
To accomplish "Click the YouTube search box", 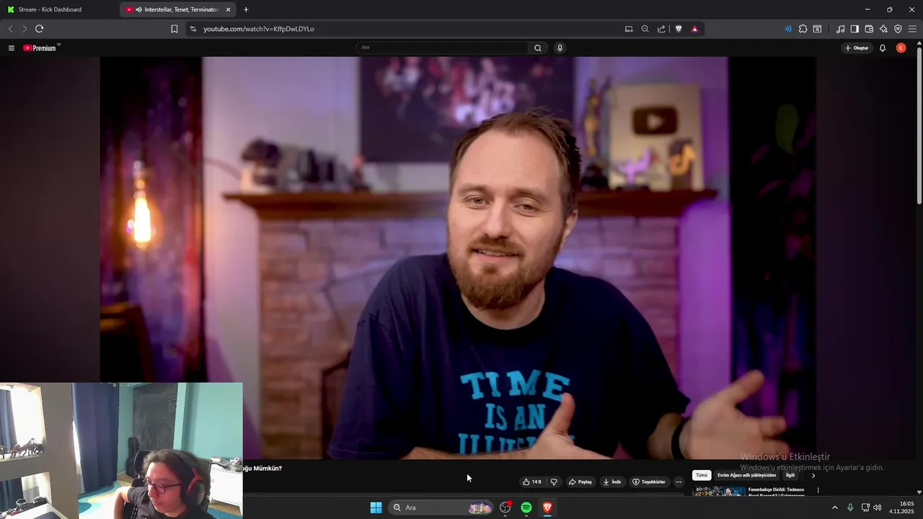I will 442,48.
